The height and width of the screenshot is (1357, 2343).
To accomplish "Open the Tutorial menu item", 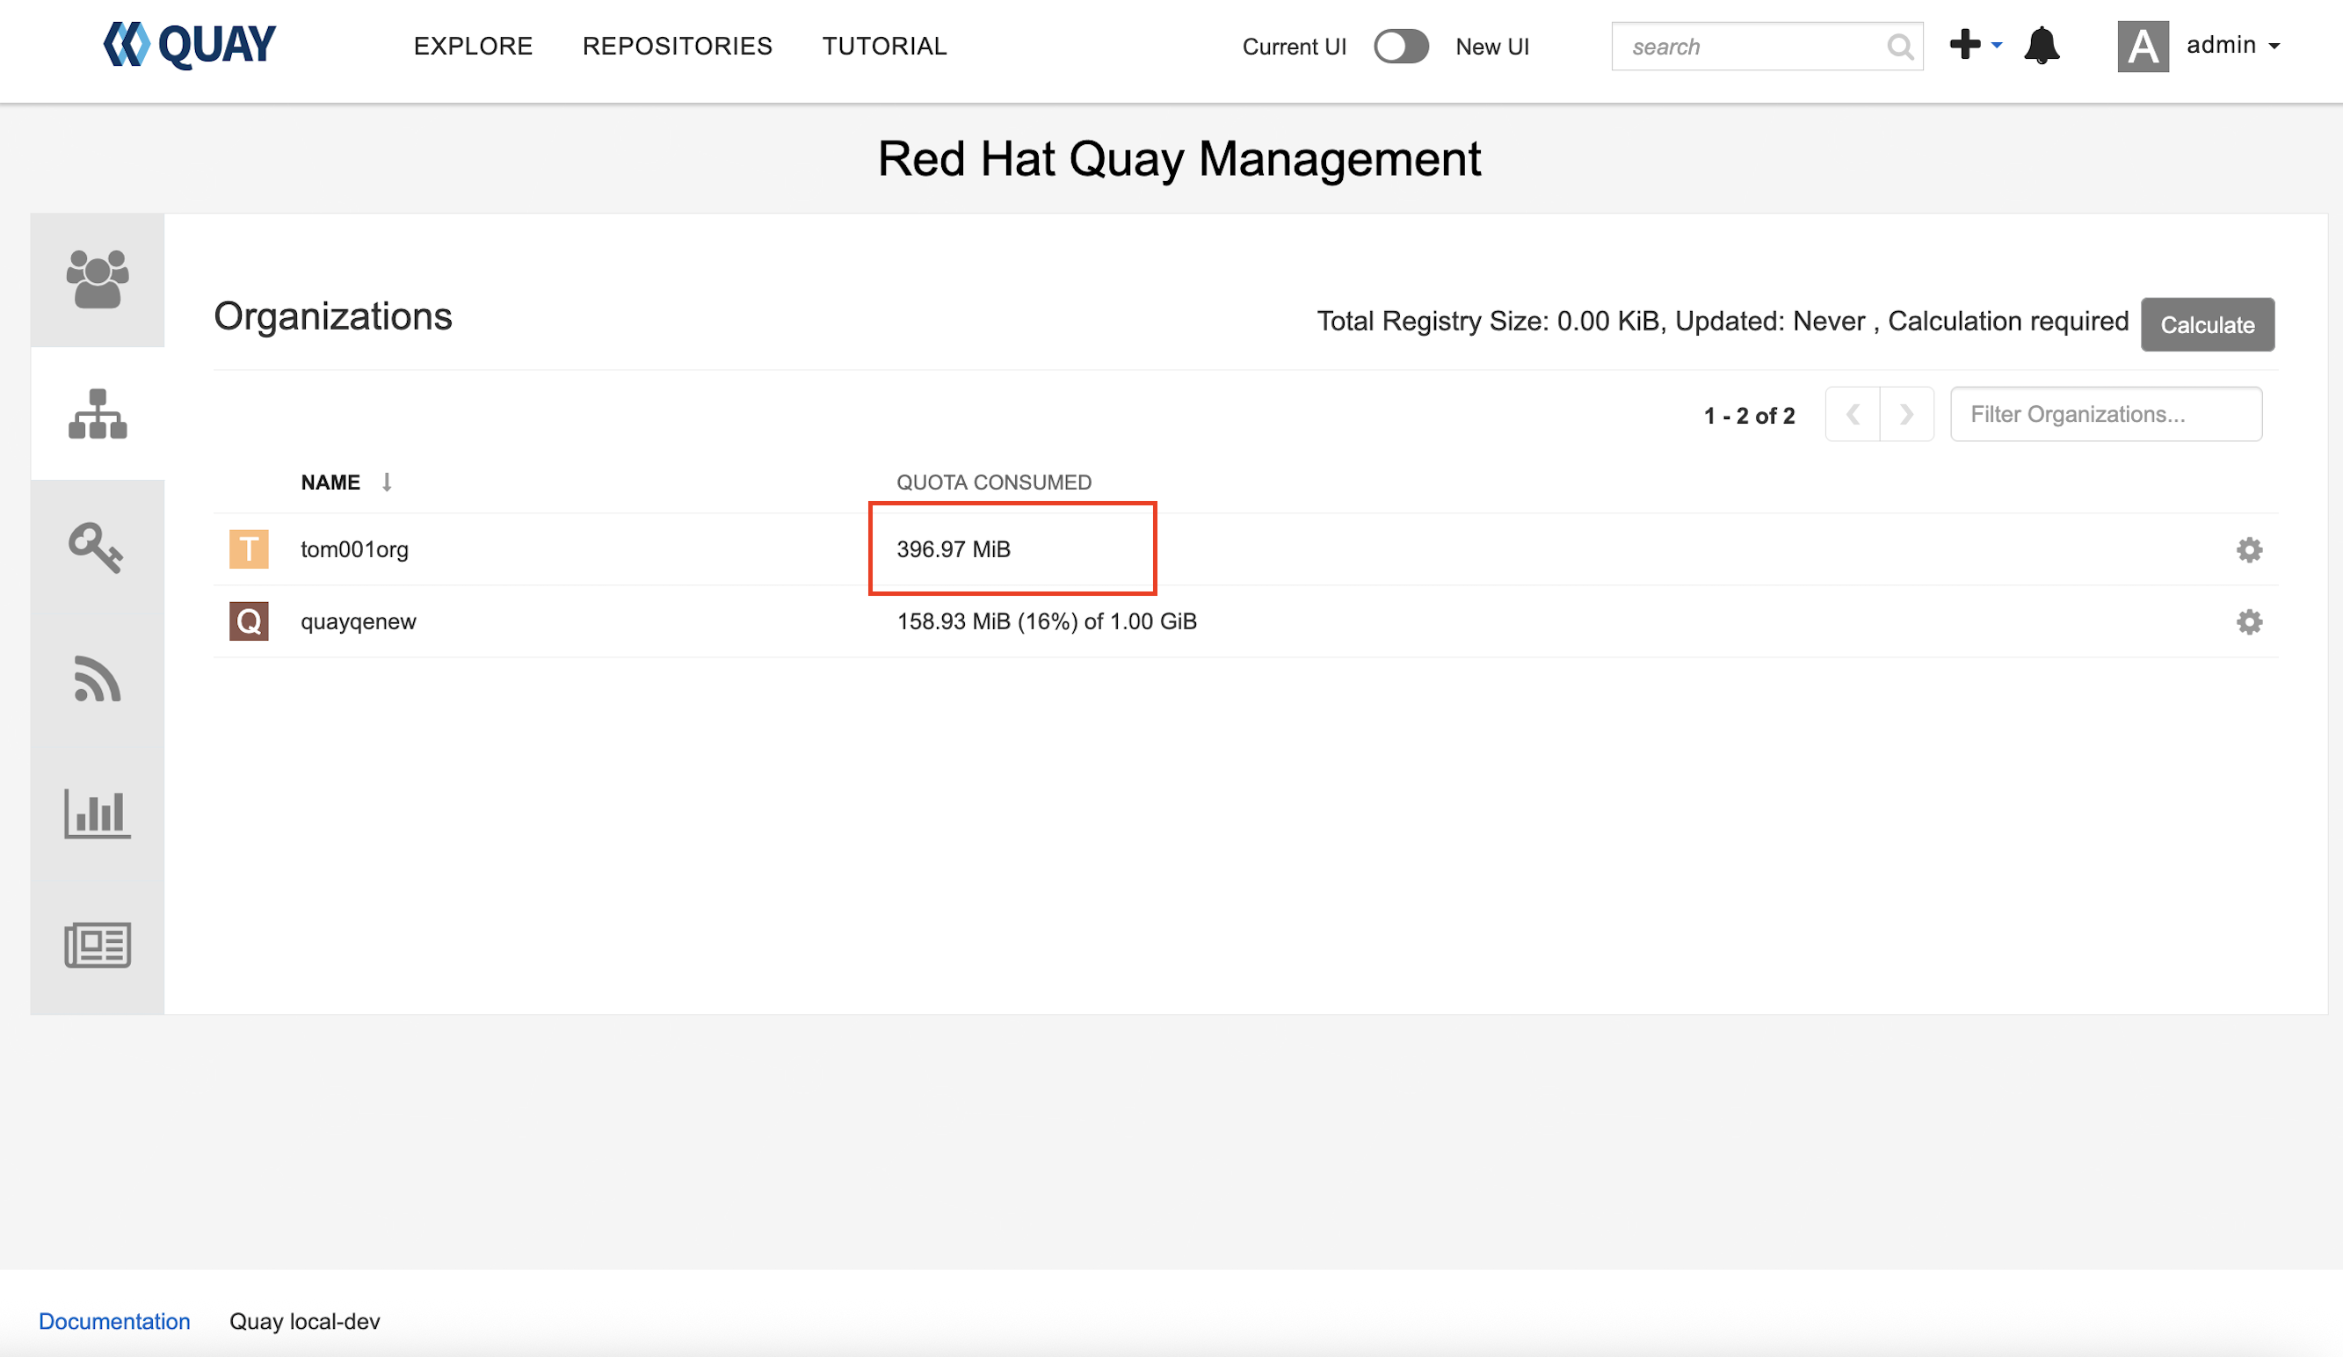I will [883, 46].
